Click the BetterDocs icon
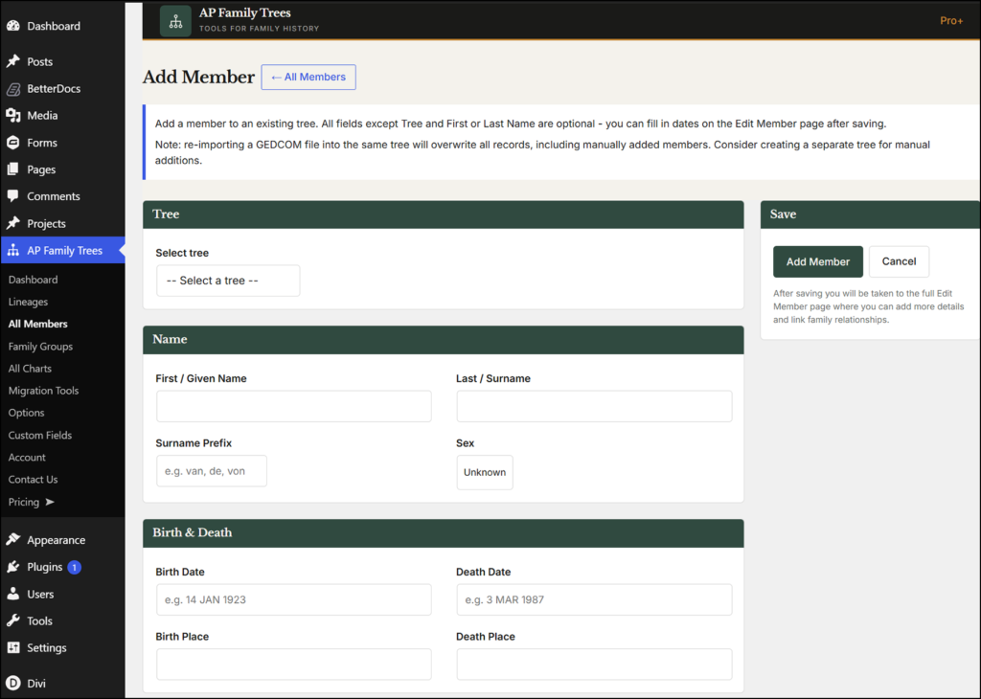Viewport: 981px width, 699px height. tap(13, 89)
